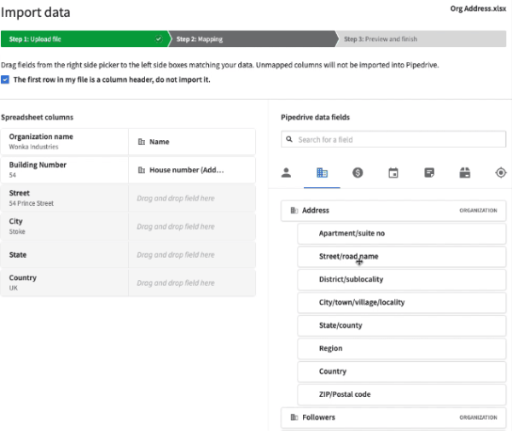Image resolution: width=512 pixels, height=443 pixels.
Task: Click building icon next to House number
Action: click(x=142, y=170)
